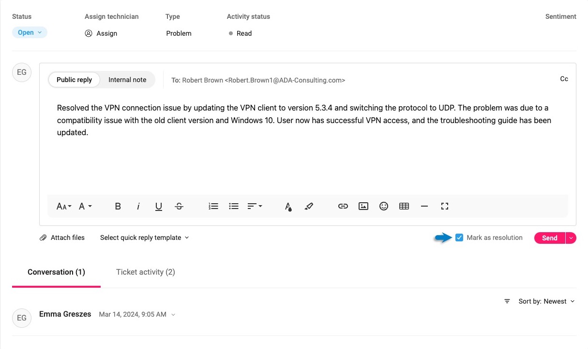
Task: Apply bold formatting in editor toolbar
Action: (x=118, y=206)
